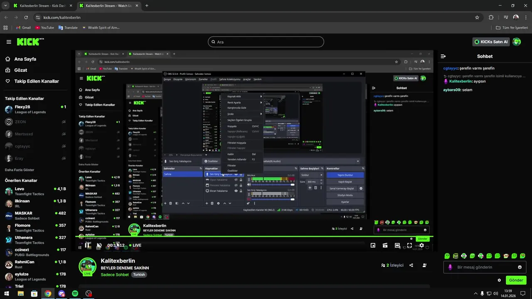Share the stream via share icon
The width and height of the screenshot is (532, 299).
point(411,265)
